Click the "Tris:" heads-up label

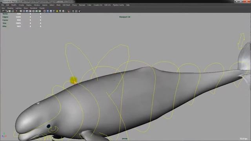pos(4,23)
